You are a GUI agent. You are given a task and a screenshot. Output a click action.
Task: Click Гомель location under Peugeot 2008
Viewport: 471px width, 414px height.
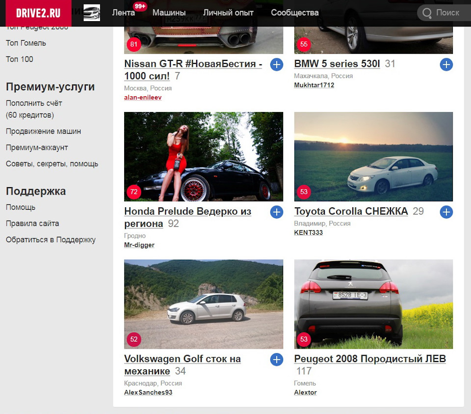[305, 383]
